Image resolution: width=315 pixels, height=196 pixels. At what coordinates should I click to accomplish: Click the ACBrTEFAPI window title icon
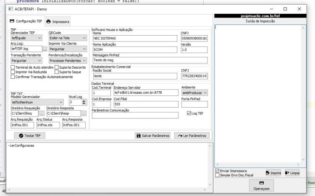tap(10, 9)
